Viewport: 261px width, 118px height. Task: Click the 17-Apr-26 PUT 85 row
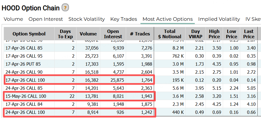(23, 64)
